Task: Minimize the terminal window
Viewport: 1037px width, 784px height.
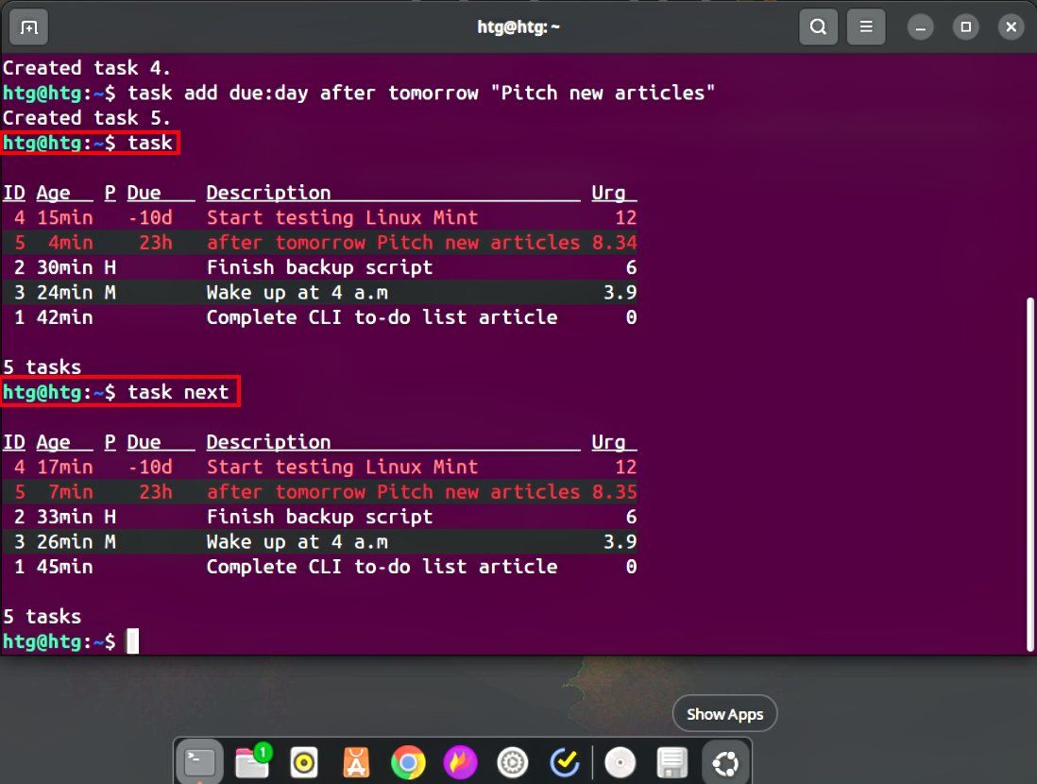Action: click(920, 26)
